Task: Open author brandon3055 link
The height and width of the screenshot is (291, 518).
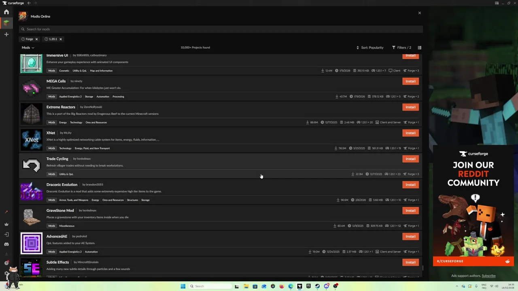Action: 95,185
